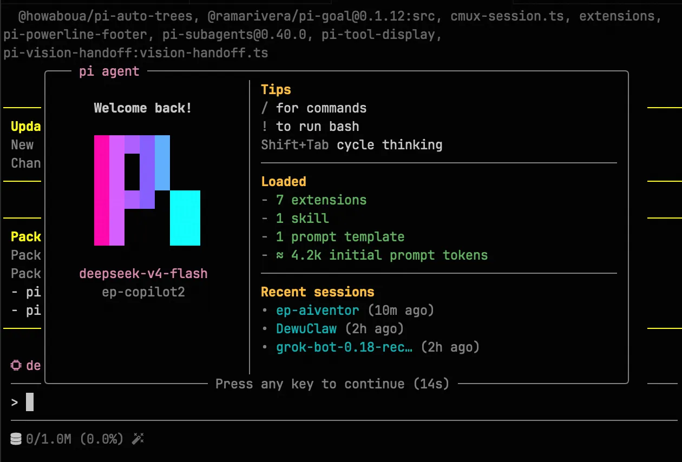This screenshot has height=462, width=682.
Task: Click "@howaboua/pi-auto-trees" in the terminal output
Action: point(106,16)
